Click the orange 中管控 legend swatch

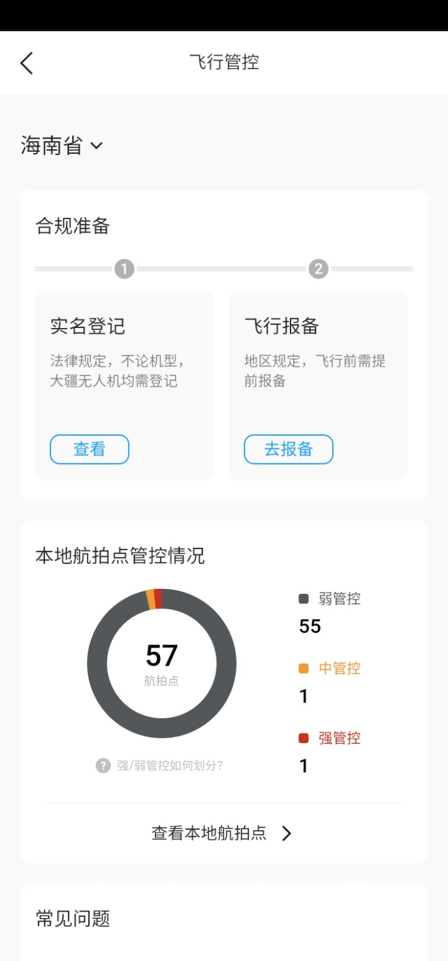coord(303,668)
